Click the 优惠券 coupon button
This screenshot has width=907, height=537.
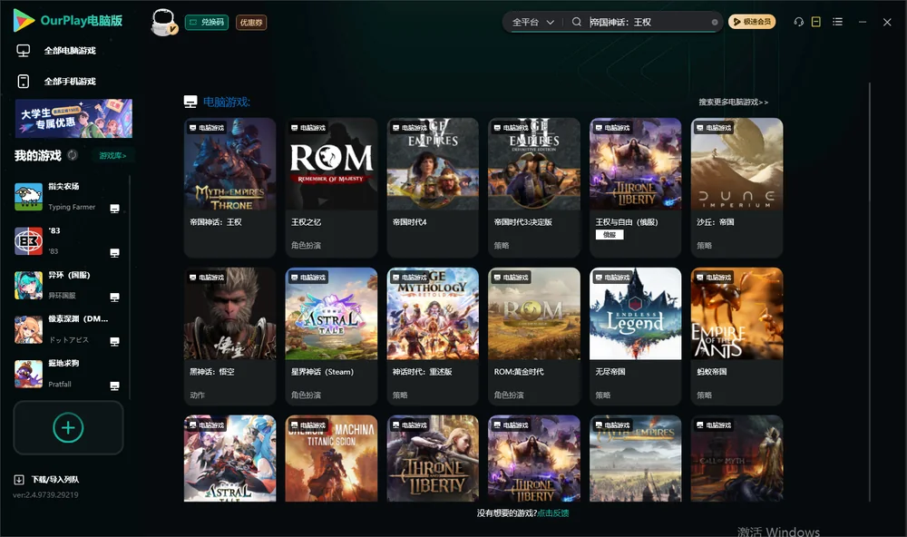pyautogui.click(x=251, y=23)
